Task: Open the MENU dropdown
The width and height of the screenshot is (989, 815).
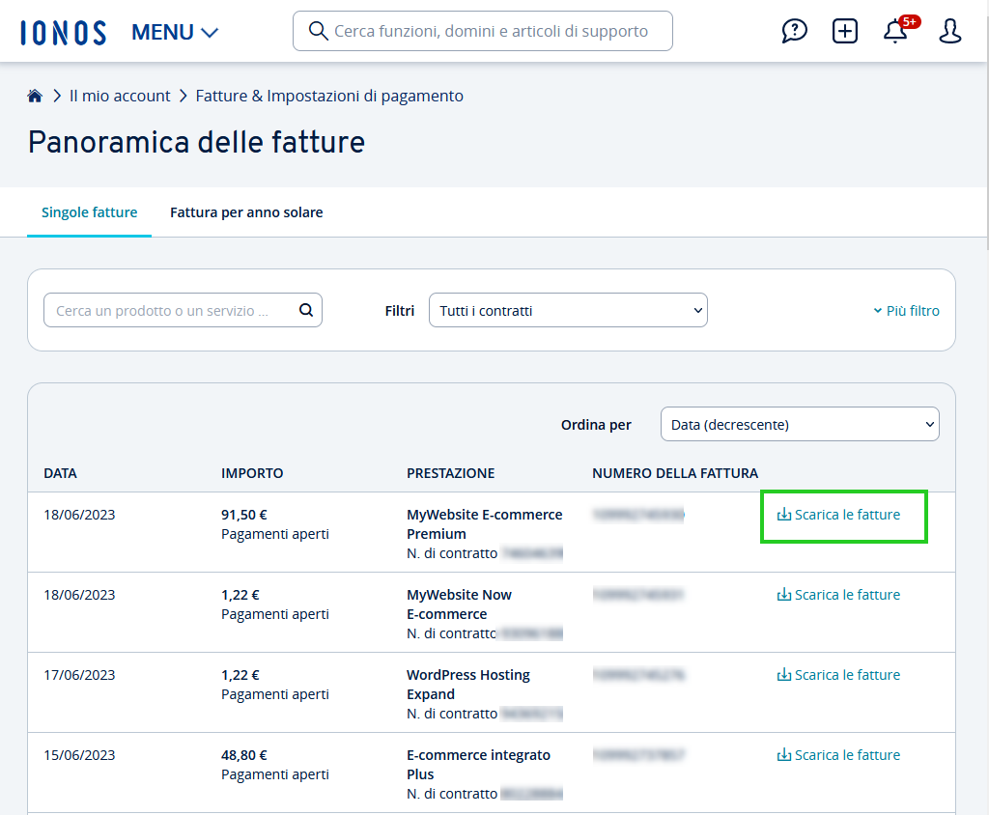Action: [x=175, y=32]
